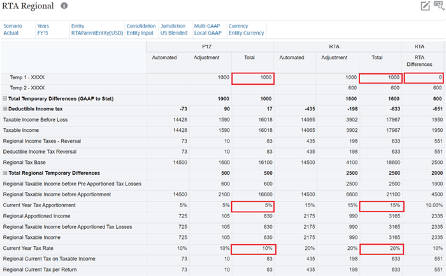The height and width of the screenshot is (276, 446).
Task: Select the Regional Income Taxes - Reversal row
Action: pos(42,141)
